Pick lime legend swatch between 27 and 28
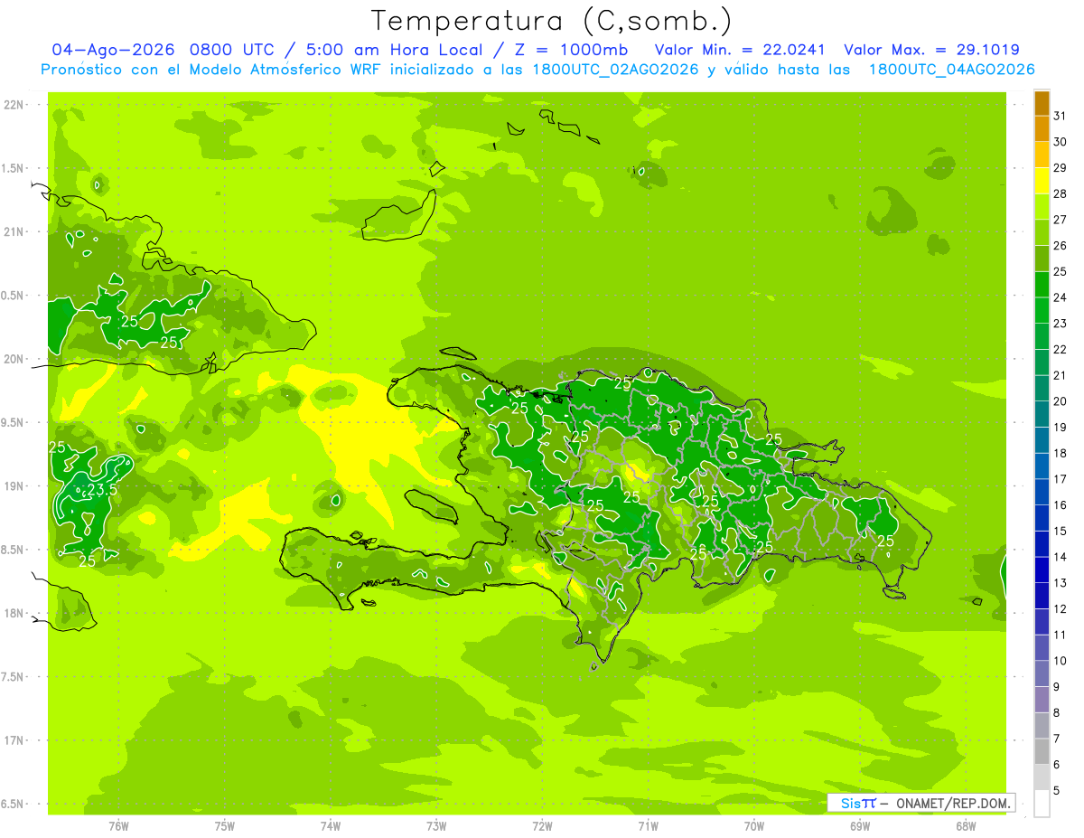 pos(1042,207)
